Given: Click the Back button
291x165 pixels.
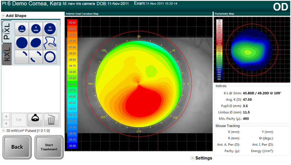Looking at the screenshot, I should [17, 147].
